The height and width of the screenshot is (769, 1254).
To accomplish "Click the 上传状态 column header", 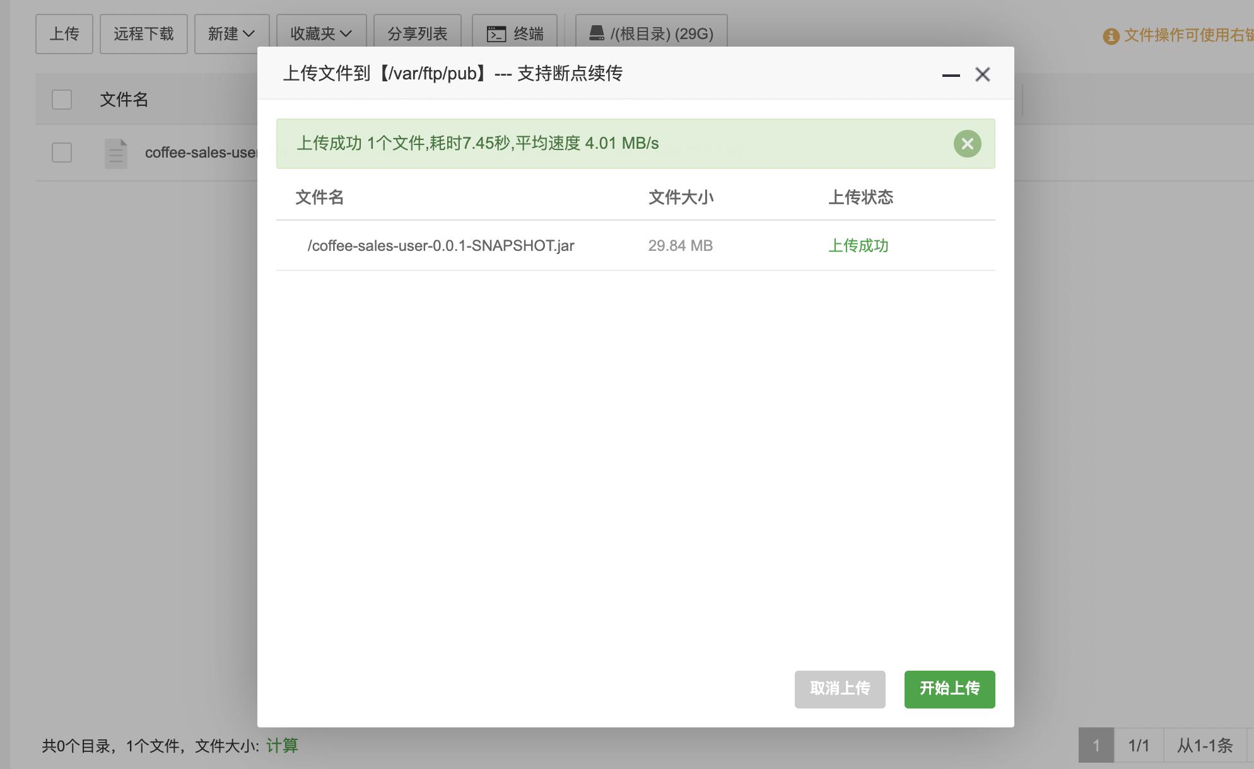I will click(861, 197).
